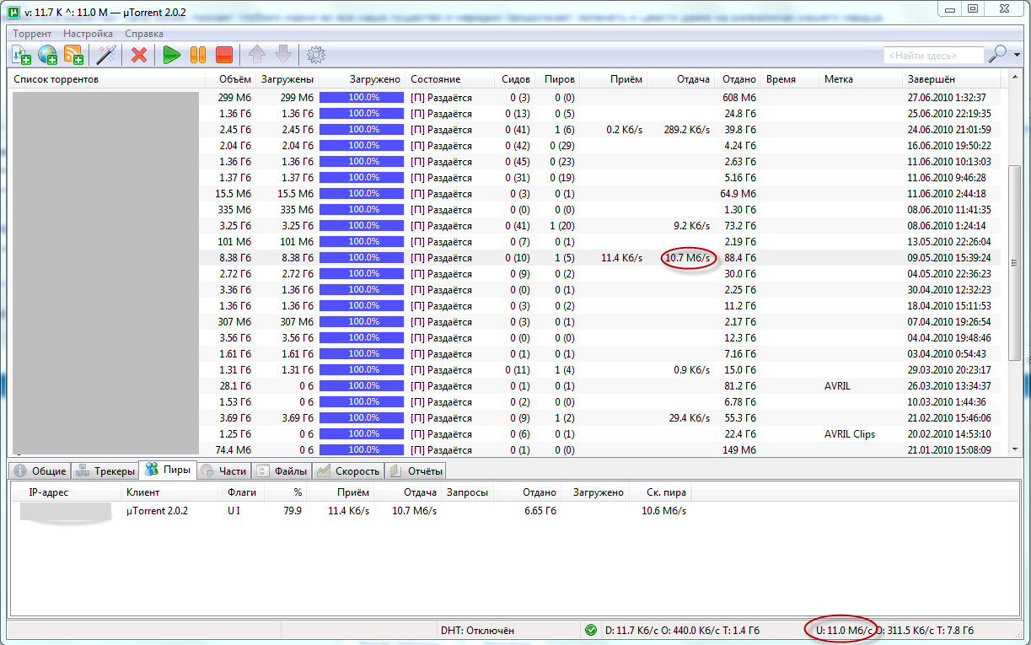The image size is (1031, 645).
Task: Stop torrent with red stop icon
Action: point(223,55)
